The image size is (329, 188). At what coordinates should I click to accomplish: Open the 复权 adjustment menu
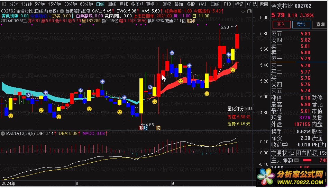(167, 4)
